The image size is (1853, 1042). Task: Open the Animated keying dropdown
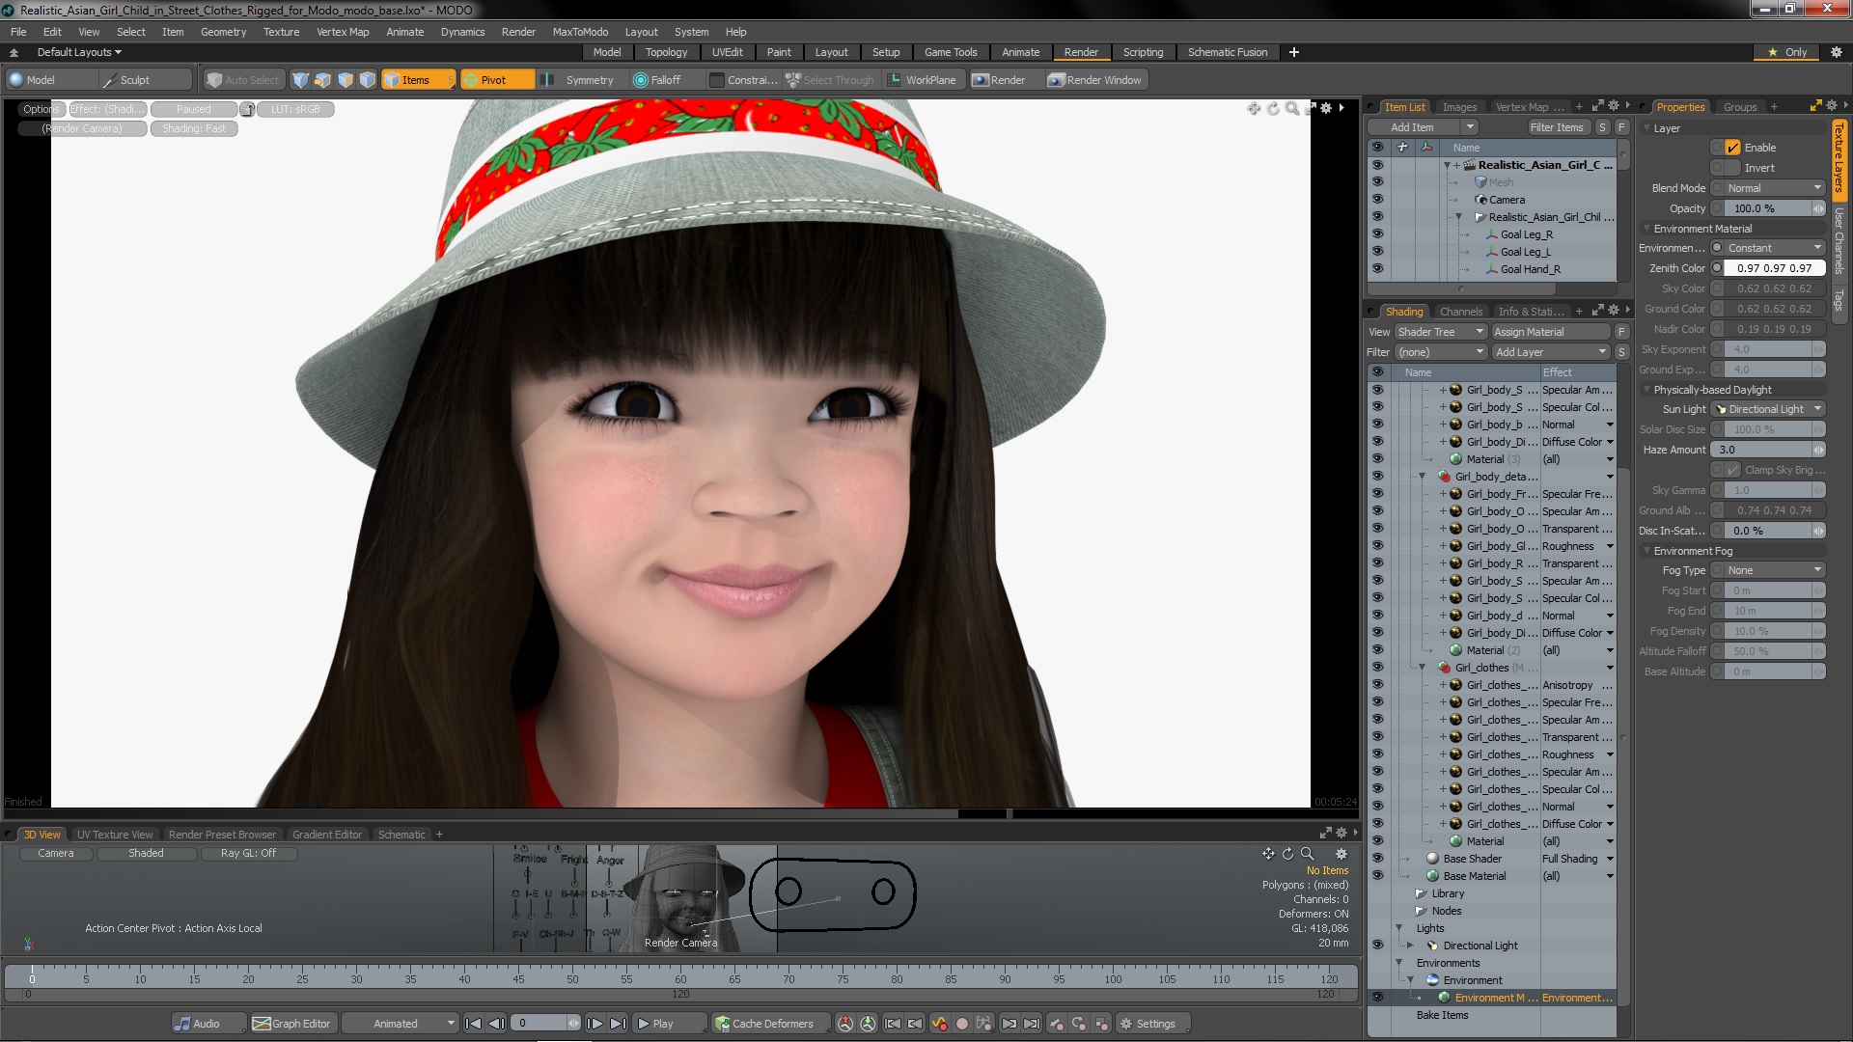401,1024
